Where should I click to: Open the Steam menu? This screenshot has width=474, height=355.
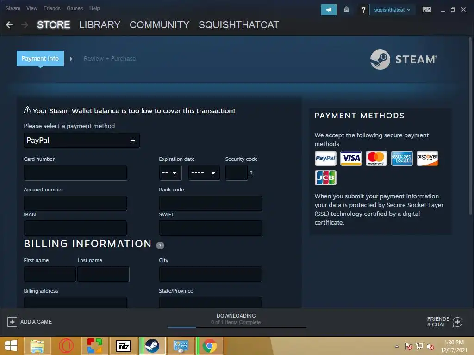[12, 8]
